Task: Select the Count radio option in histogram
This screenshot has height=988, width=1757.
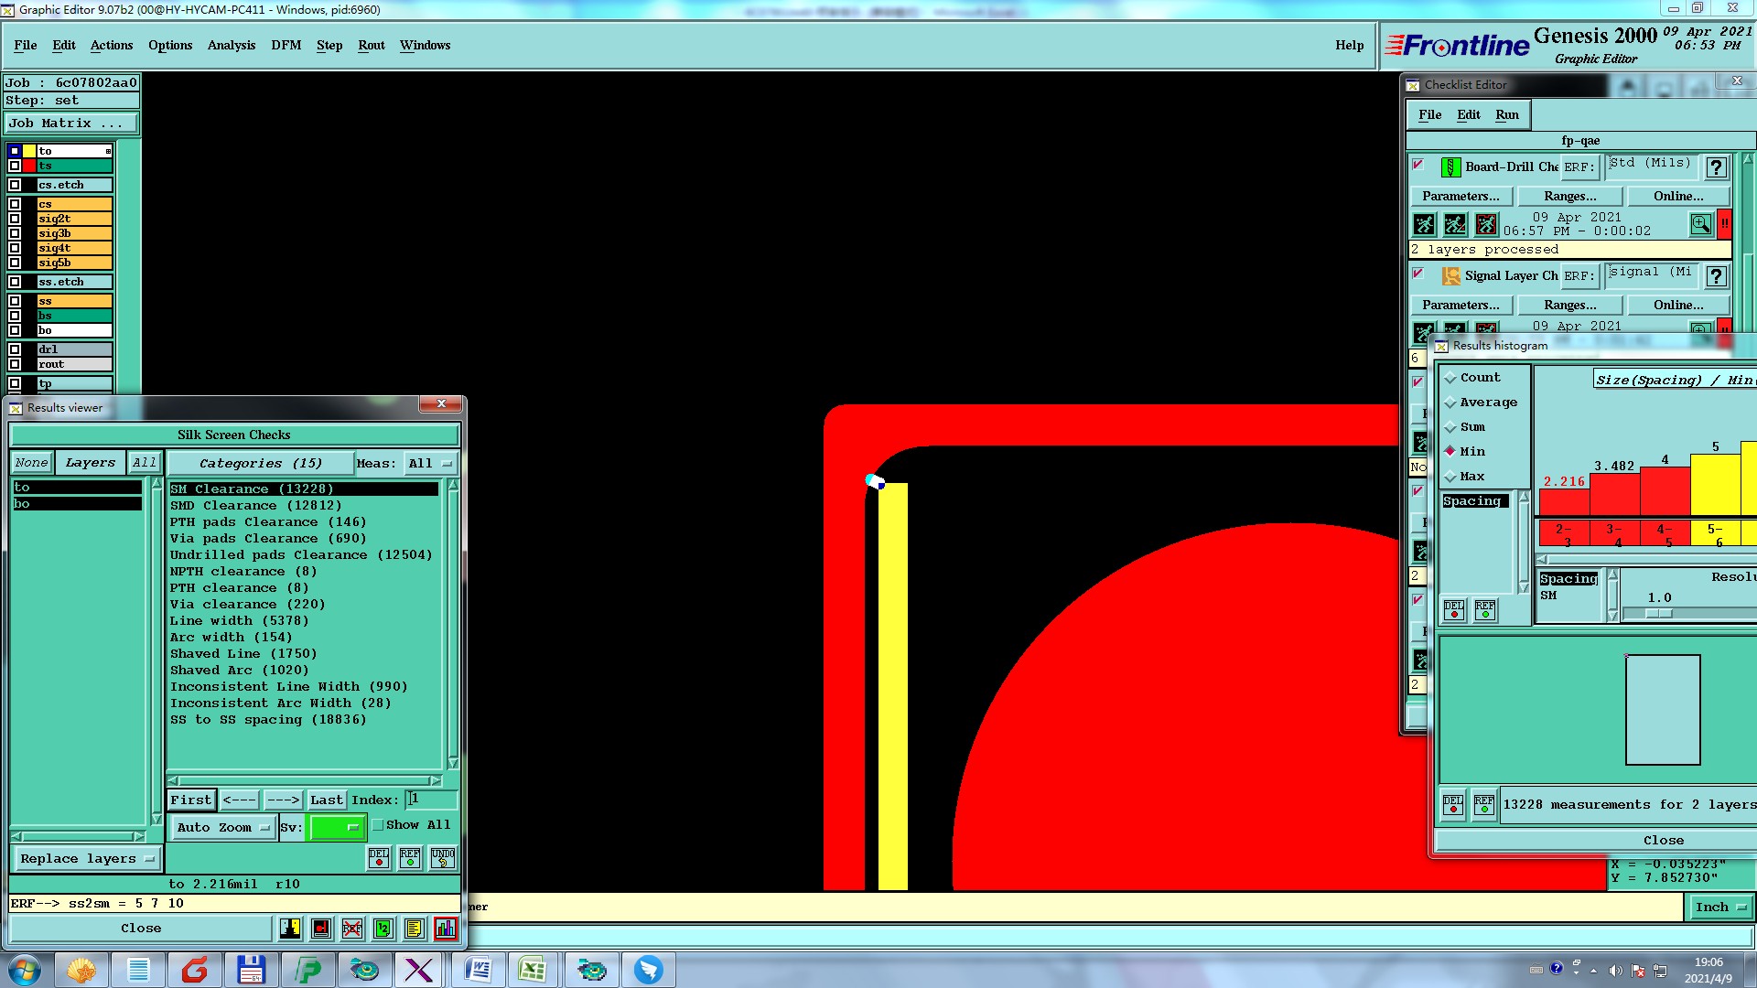Action: [1451, 378]
